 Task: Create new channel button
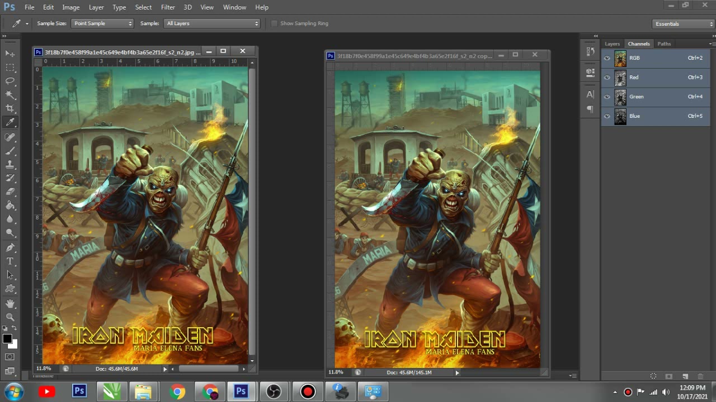(x=685, y=376)
